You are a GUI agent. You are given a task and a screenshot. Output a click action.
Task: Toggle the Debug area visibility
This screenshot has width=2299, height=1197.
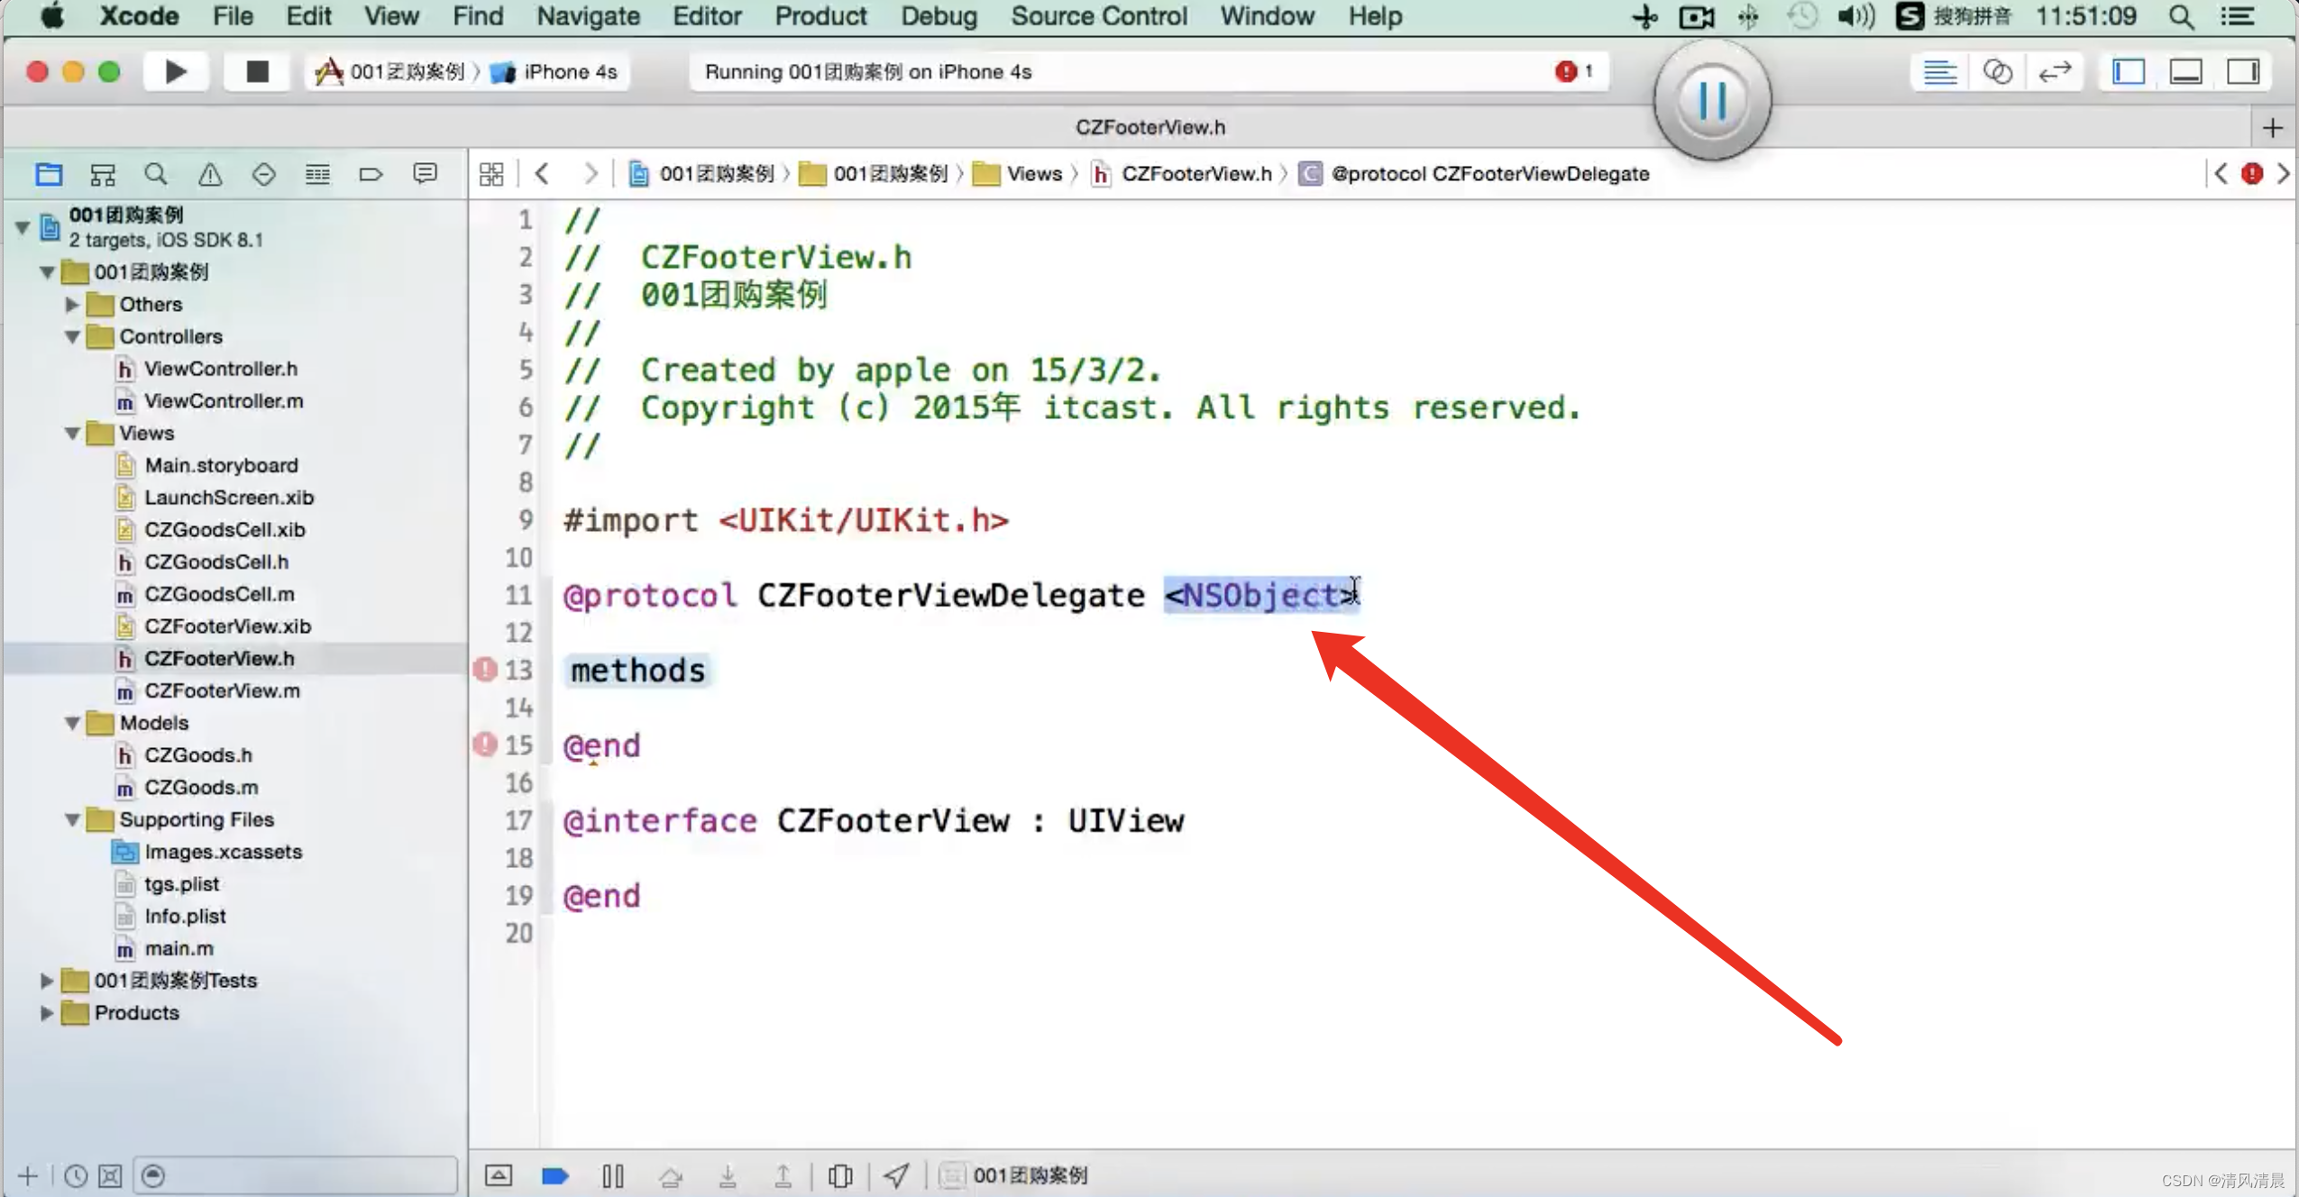pos(2185,71)
